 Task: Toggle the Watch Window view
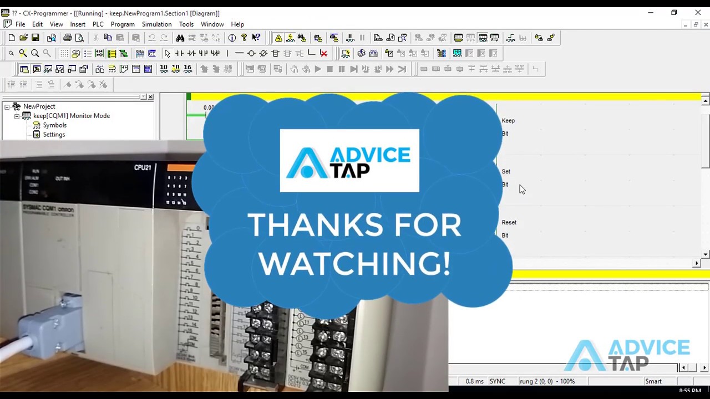[x=48, y=69]
